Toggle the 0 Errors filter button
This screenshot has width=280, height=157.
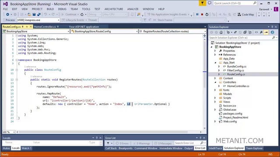[x=122, y=143]
